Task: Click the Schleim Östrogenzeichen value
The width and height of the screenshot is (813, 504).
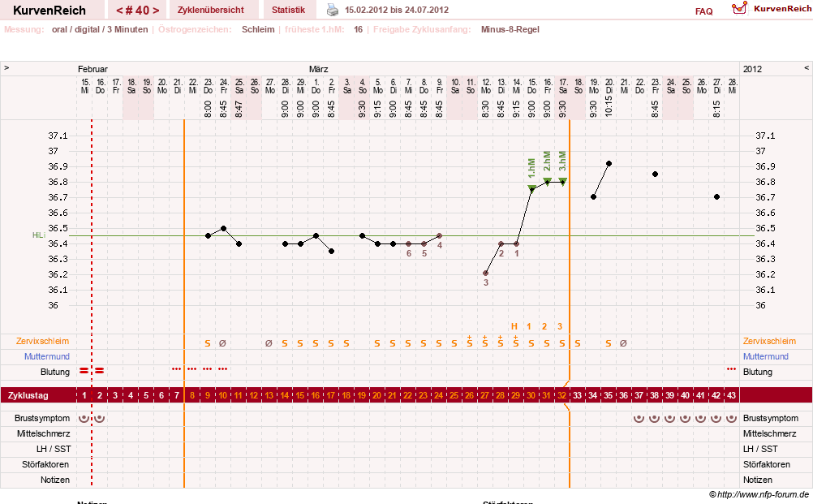Action: [x=258, y=29]
